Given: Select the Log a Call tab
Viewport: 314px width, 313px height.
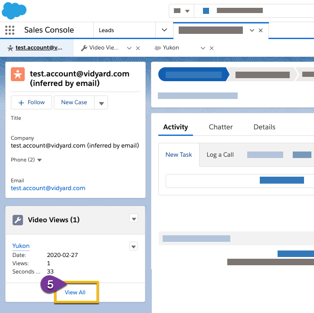Looking at the screenshot, I should tap(220, 155).
